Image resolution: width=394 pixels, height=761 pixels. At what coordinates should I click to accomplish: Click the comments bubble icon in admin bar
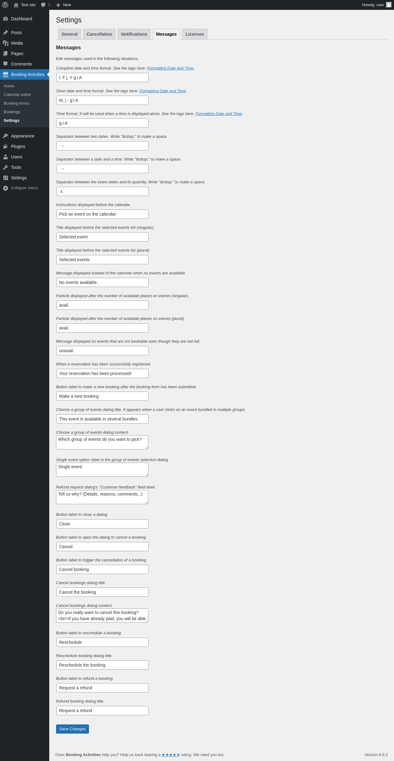[x=43, y=5]
